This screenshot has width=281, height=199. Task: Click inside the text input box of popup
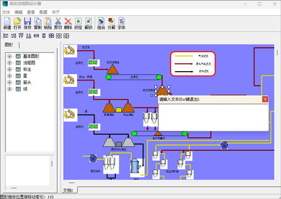click(x=213, y=117)
